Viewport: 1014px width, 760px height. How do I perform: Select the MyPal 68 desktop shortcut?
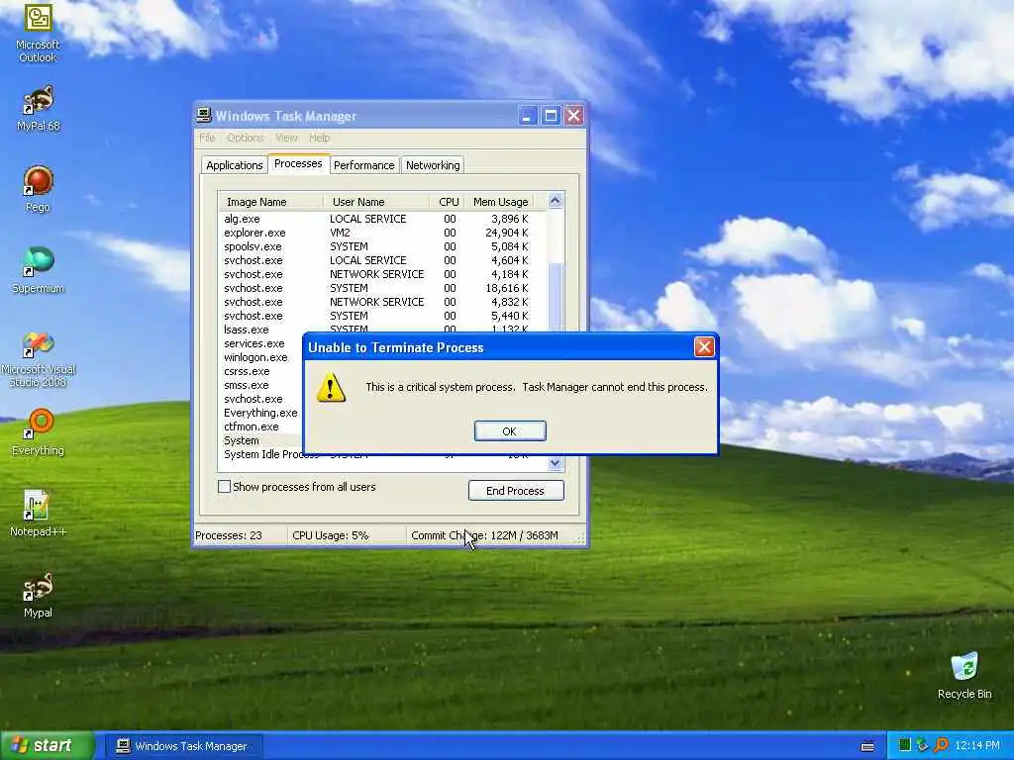(38, 108)
